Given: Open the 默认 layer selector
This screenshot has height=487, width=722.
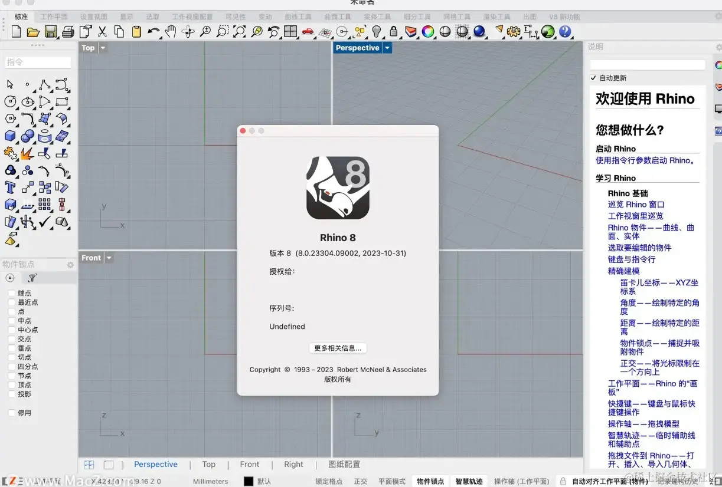Looking at the screenshot, I should point(264,481).
